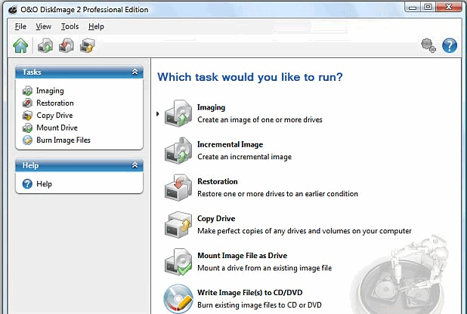The height and width of the screenshot is (314, 467).
Task: Click the Imaging icon in Tasks panel
Action: coord(27,91)
